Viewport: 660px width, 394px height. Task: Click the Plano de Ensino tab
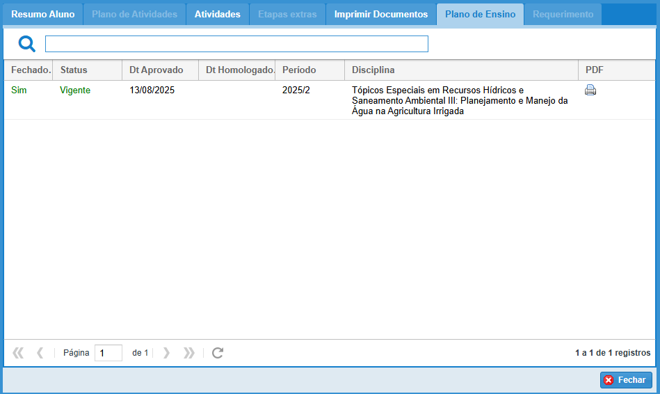click(x=480, y=15)
